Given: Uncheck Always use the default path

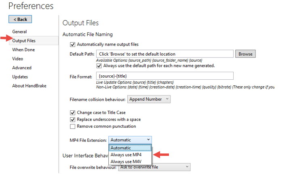Looking at the screenshot, I should pos(99,66).
